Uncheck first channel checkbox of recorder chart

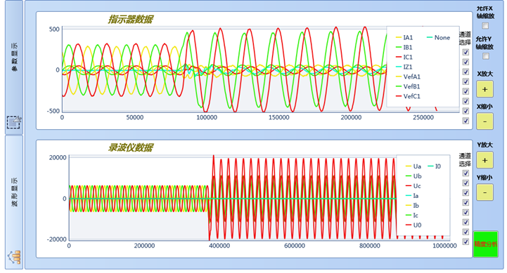click(466, 173)
